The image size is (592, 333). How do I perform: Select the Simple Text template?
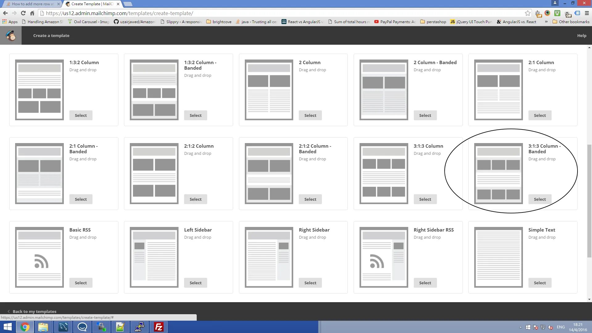coord(540,283)
